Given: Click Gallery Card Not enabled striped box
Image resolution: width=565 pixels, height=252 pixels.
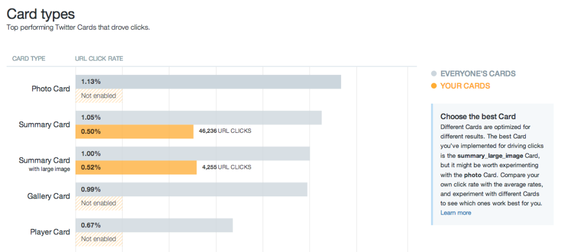Looking at the screenshot, I should pos(99,203).
